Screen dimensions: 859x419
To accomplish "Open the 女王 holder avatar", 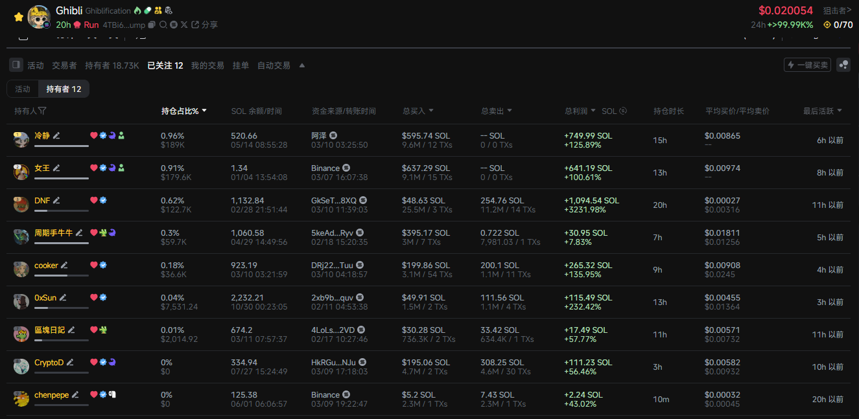I will [21, 172].
